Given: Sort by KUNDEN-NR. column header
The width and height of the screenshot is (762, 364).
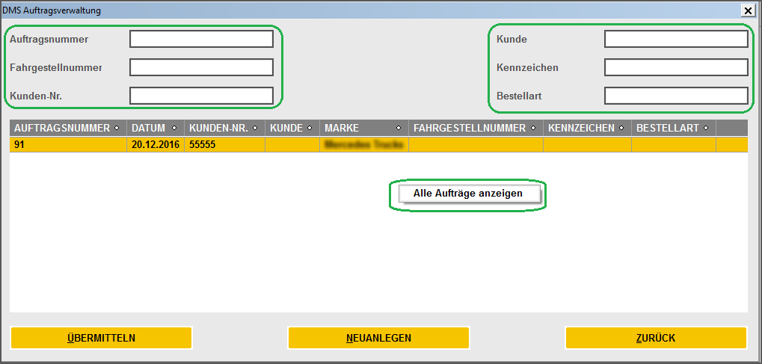Looking at the screenshot, I should [224, 129].
